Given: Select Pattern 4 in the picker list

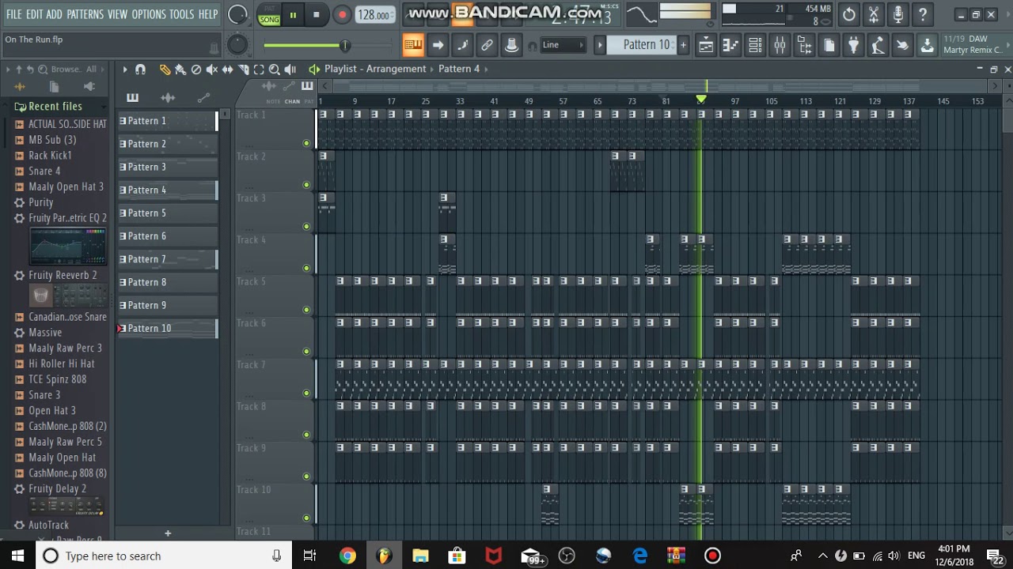Looking at the screenshot, I should (167, 190).
